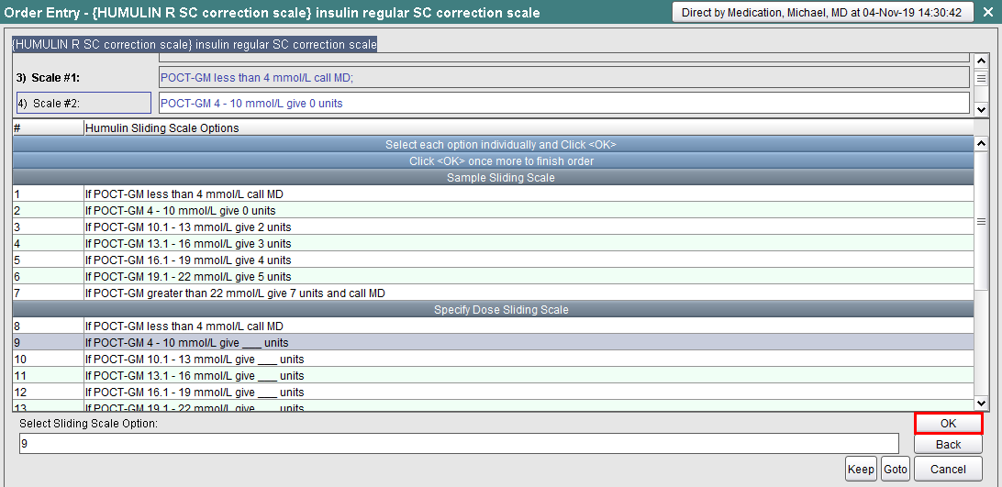Screen dimensions: 1002x487
Task: Click upper field list scrollbar thumb
Action: [x=982, y=79]
